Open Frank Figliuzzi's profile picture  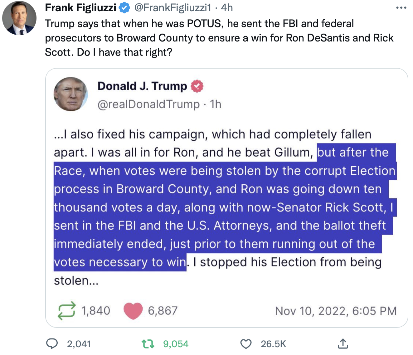click(19, 18)
